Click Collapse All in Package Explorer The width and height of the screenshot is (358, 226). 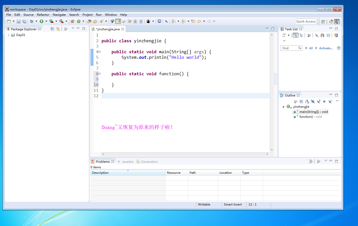tap(52, 29)
